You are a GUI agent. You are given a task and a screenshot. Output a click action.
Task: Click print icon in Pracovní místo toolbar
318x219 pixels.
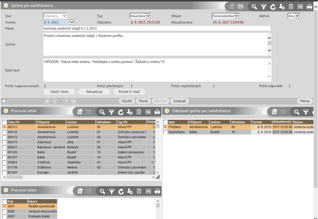click(157, 191)
